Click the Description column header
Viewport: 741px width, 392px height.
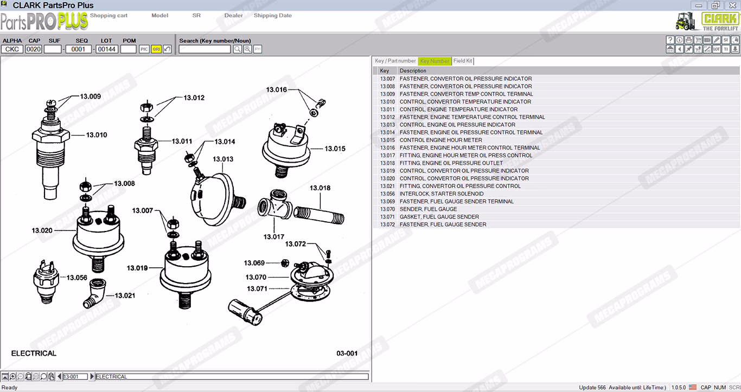pos(413,71)
